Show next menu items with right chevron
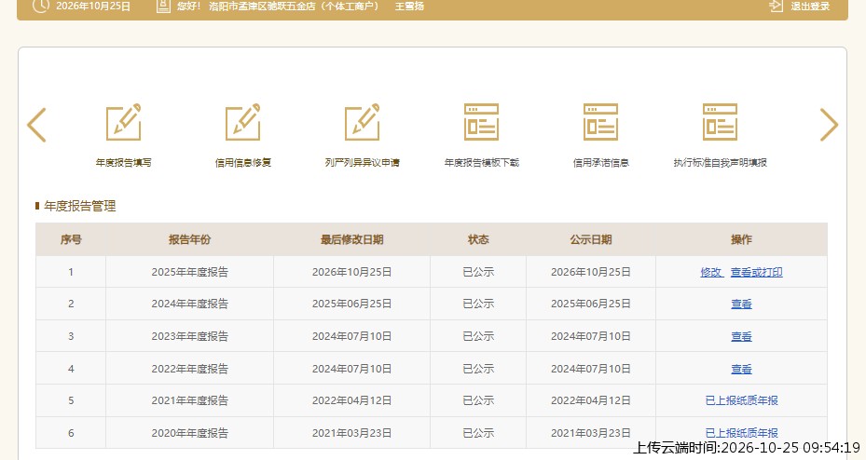 [x=829, y=125]
